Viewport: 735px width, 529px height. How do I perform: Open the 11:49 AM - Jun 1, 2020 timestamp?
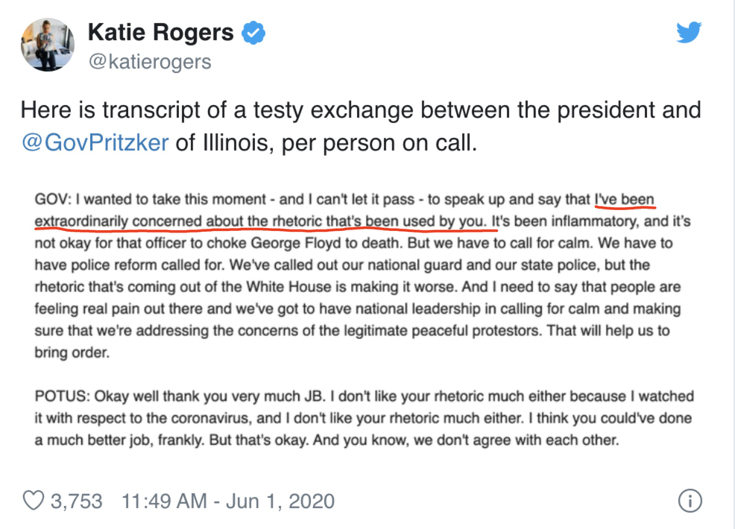tap(228, 501)
